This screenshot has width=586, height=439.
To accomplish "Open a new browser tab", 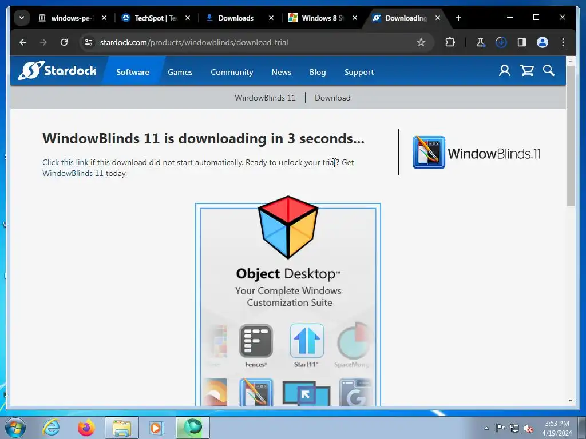I will pyautogui.click(x=458, y=18).
